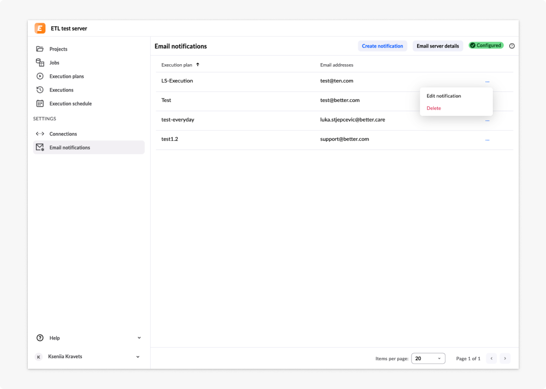Click the Email notifications page heading
Screen dimensions: 546x389
pyautogui.click(x=180, y=46)
